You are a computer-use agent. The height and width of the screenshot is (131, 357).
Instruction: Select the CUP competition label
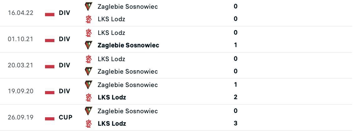(x=65, y=118)
